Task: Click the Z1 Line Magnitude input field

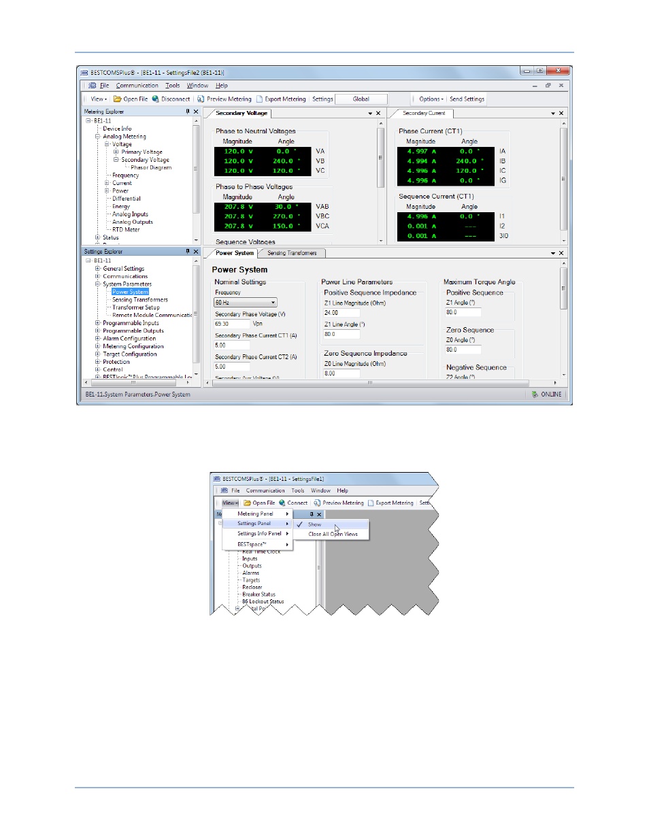Action: 342,313
